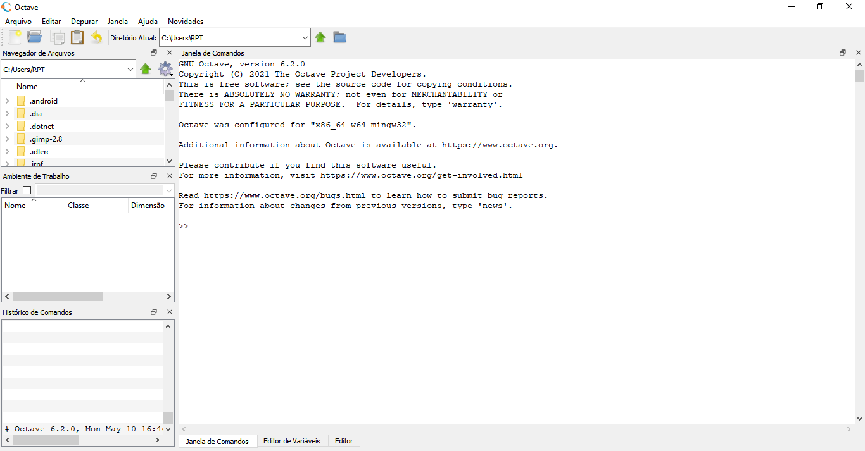865x451 pixels.
Task: Sort workspace by Classe column
Action: 96,206
